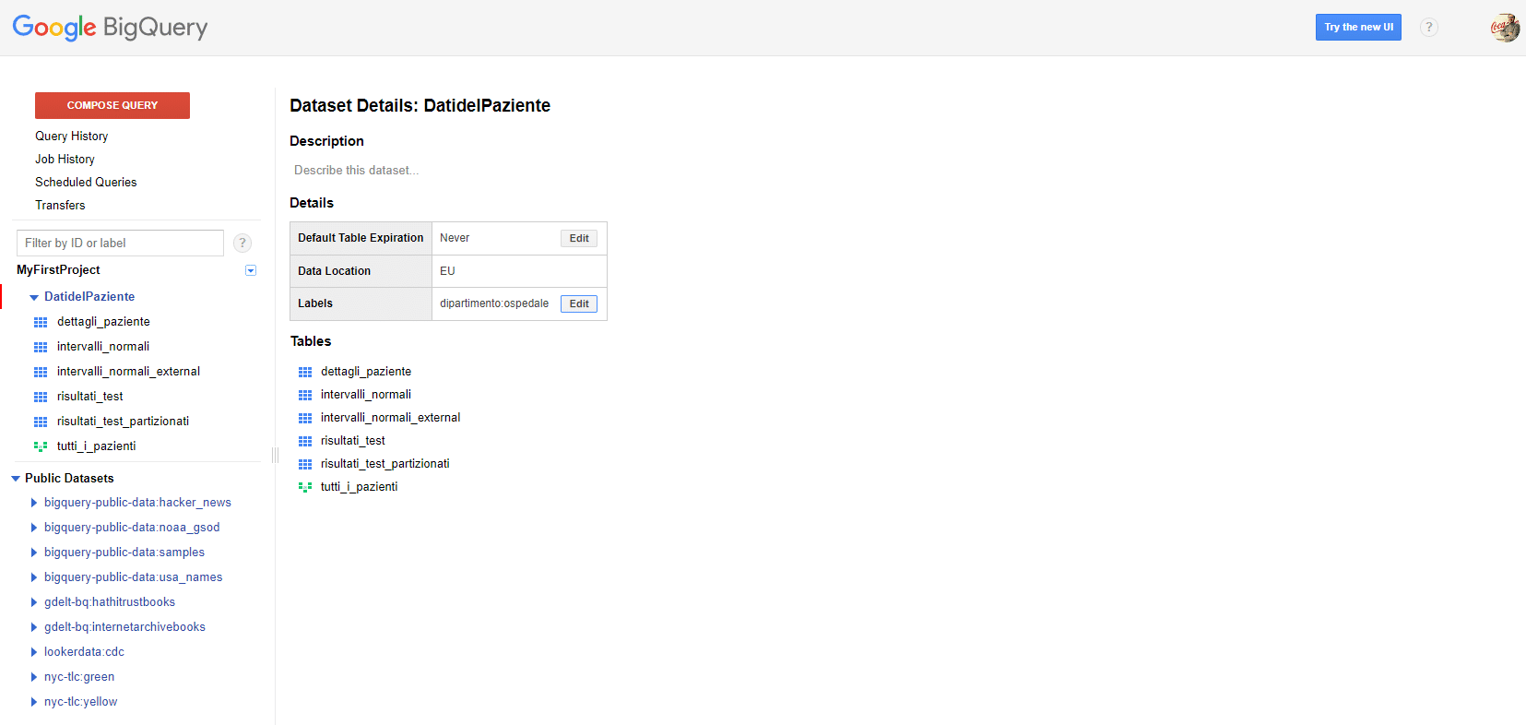Image resolution: width=1526 pixels, height=725 pixels.
Task: Expand bigquery-public-data:samples dataset
Action: click(34, 553)
